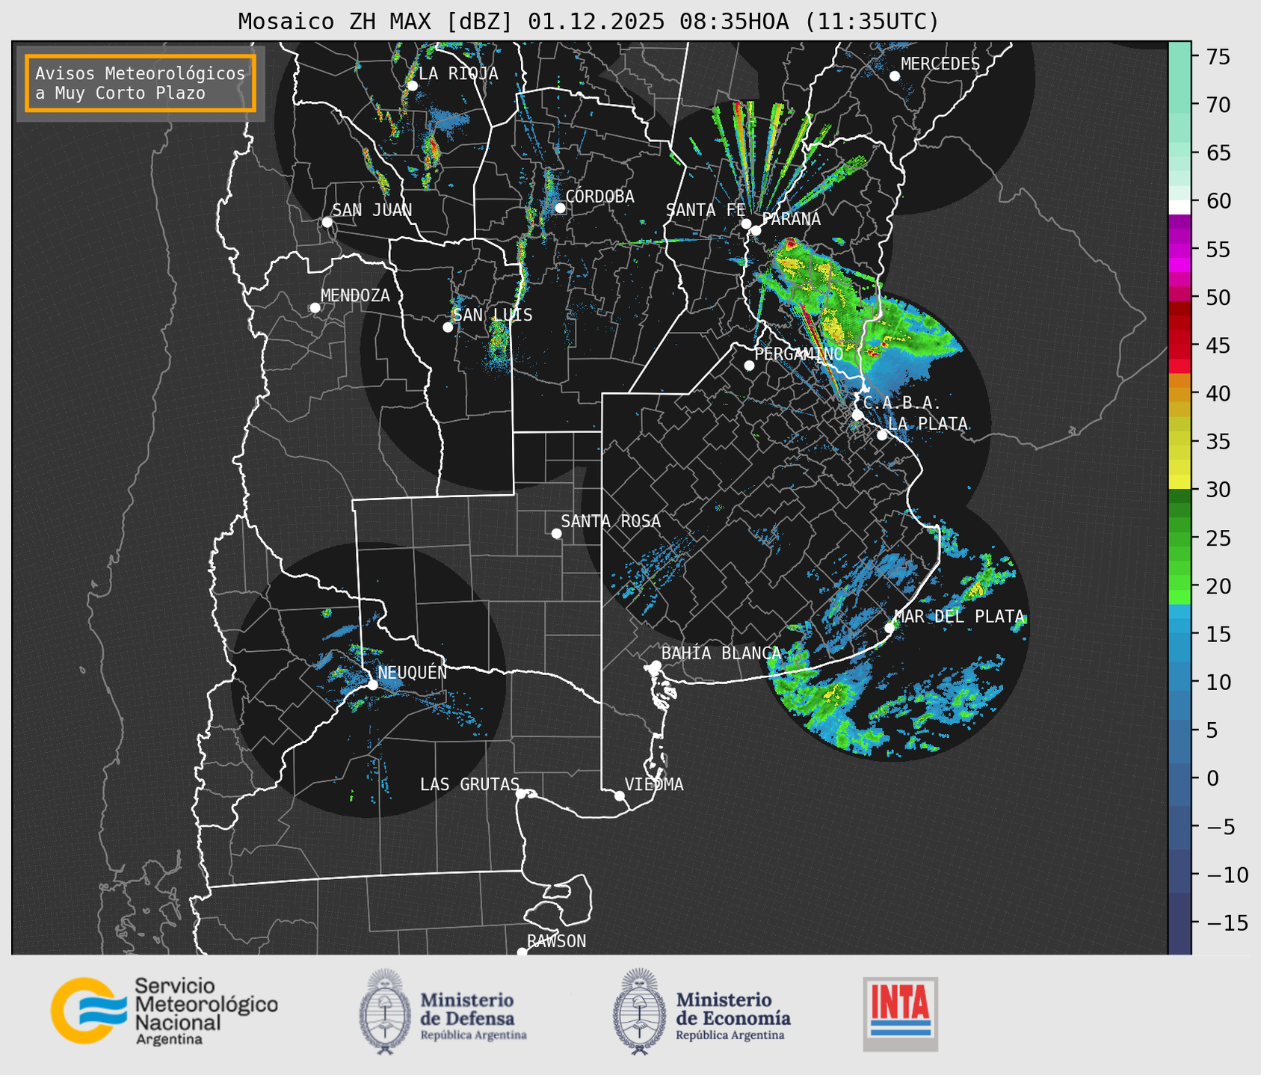The width and height of the screenshot is (1261, 1075).
Task: Click the dark blue -15 dBZ band on color scale
Action: pos(1180,923)
